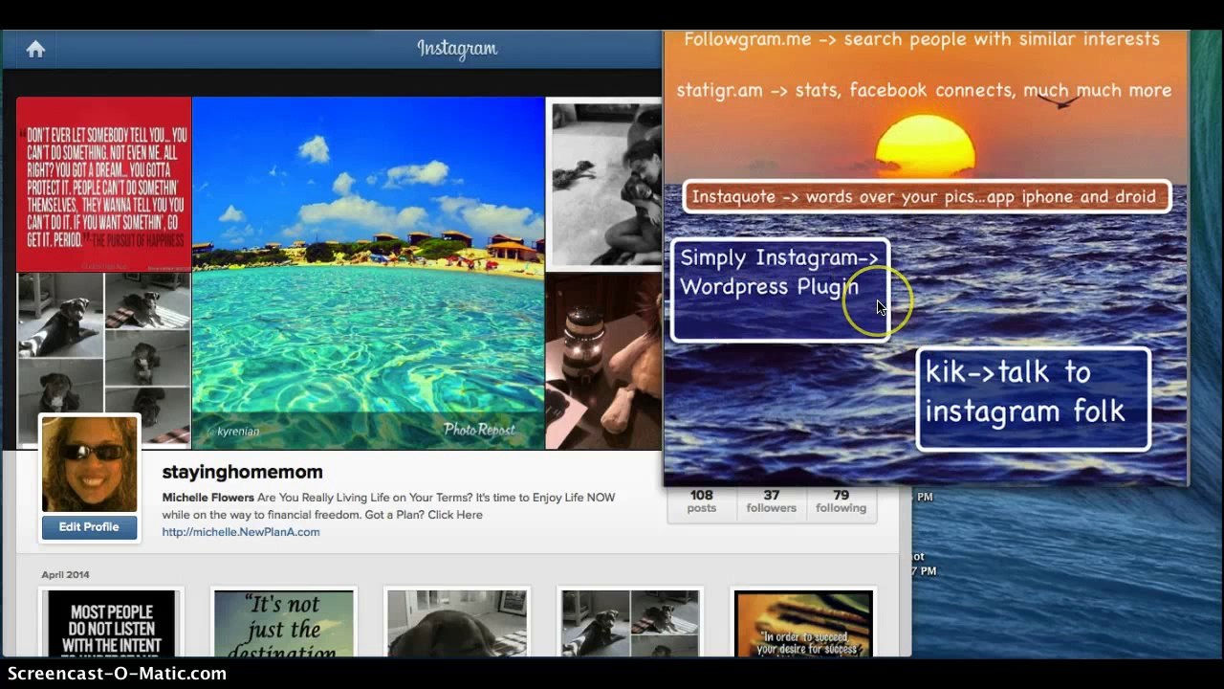Open the 37 followers list
Screen dimensions: 1224x689
coord(771,501)
